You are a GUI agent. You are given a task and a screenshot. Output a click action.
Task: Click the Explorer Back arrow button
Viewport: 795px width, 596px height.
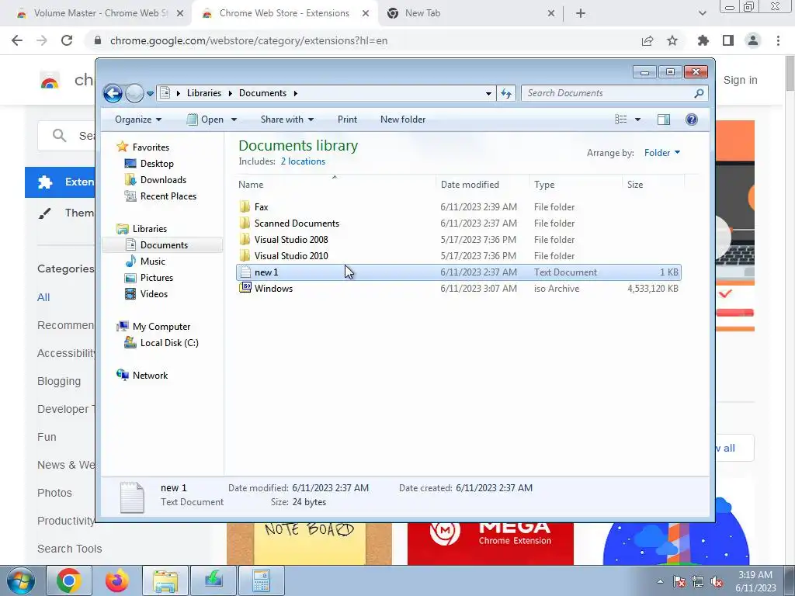[x=113, y=93]
